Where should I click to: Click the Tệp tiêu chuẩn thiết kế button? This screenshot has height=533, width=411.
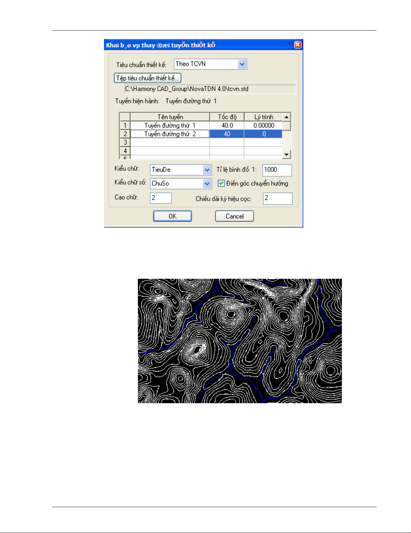point(148,78)
